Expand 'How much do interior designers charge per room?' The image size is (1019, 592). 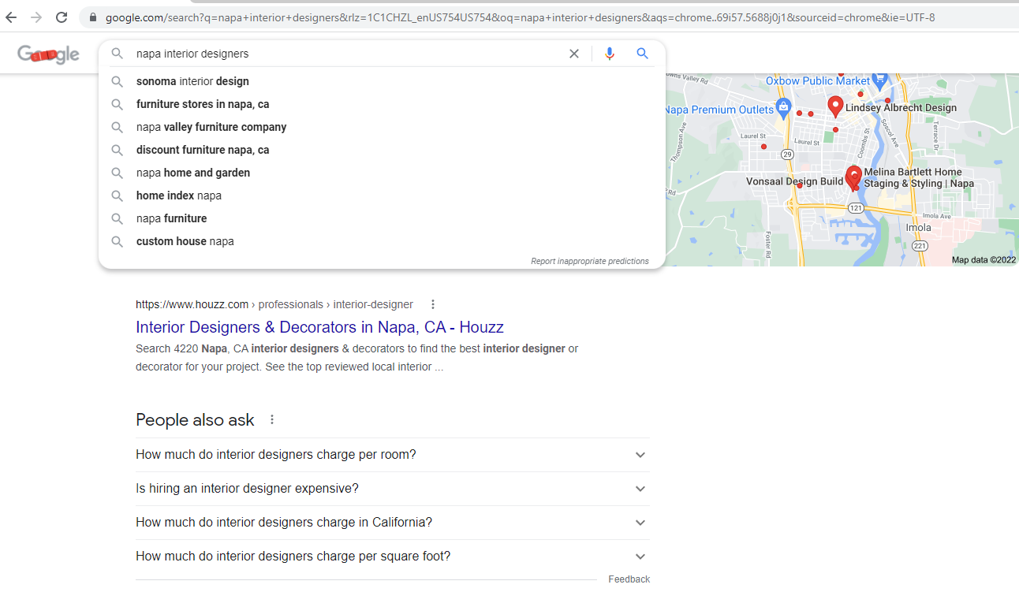[x=393, y=455]
